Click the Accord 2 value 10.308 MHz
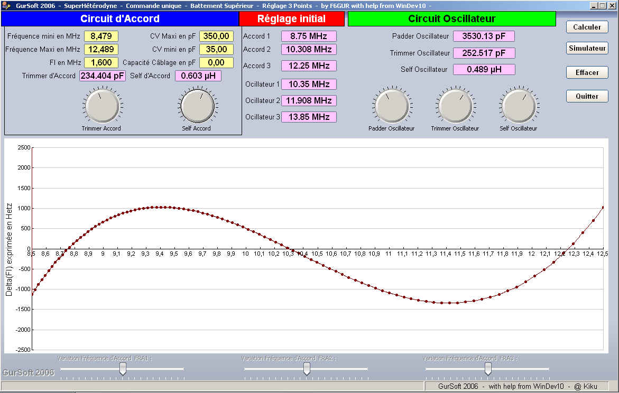Screen dimensions: 619x393 [309, 49]
